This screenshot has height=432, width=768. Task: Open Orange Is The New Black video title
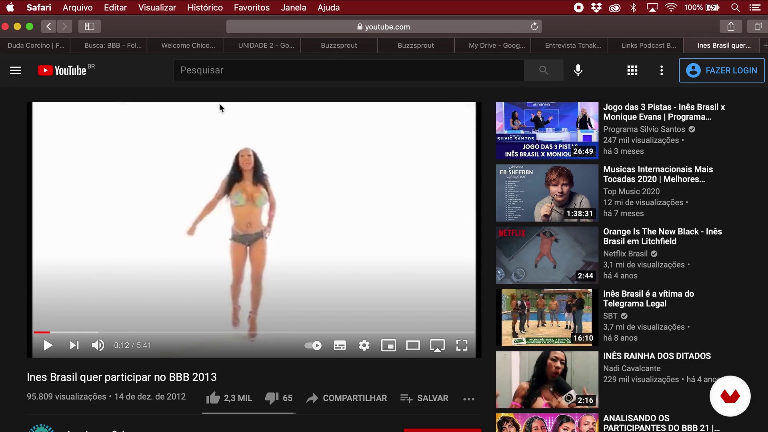point(662,236)
